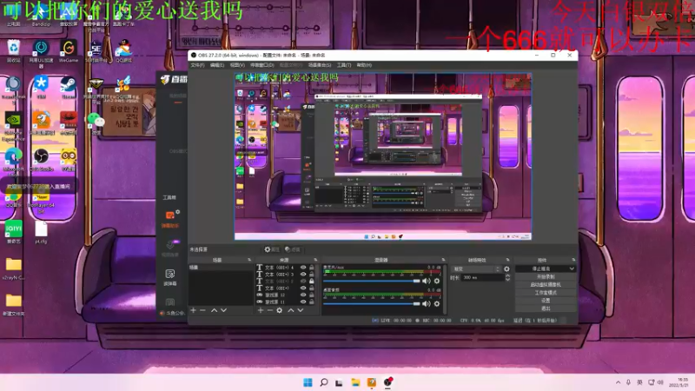This screenshot has width=695, height=391.
Task: Open the 场景集合(S) menu in OBS
Action: click(320, 65)
